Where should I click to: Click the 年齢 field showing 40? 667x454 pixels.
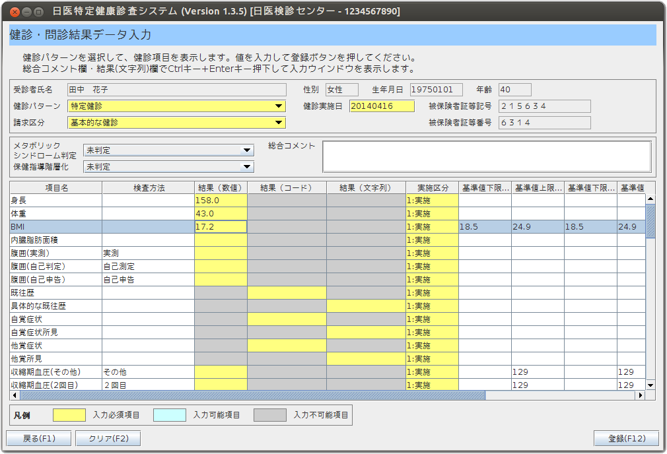[x=514, y=90]
